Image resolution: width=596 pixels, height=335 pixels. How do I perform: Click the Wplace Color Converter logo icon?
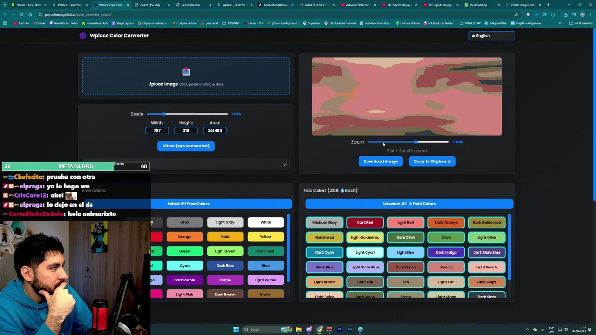pyautogui.click(x=83, y=35)
